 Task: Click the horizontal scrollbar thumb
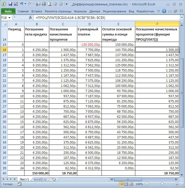pyautogui.click(x=128, y=179)
